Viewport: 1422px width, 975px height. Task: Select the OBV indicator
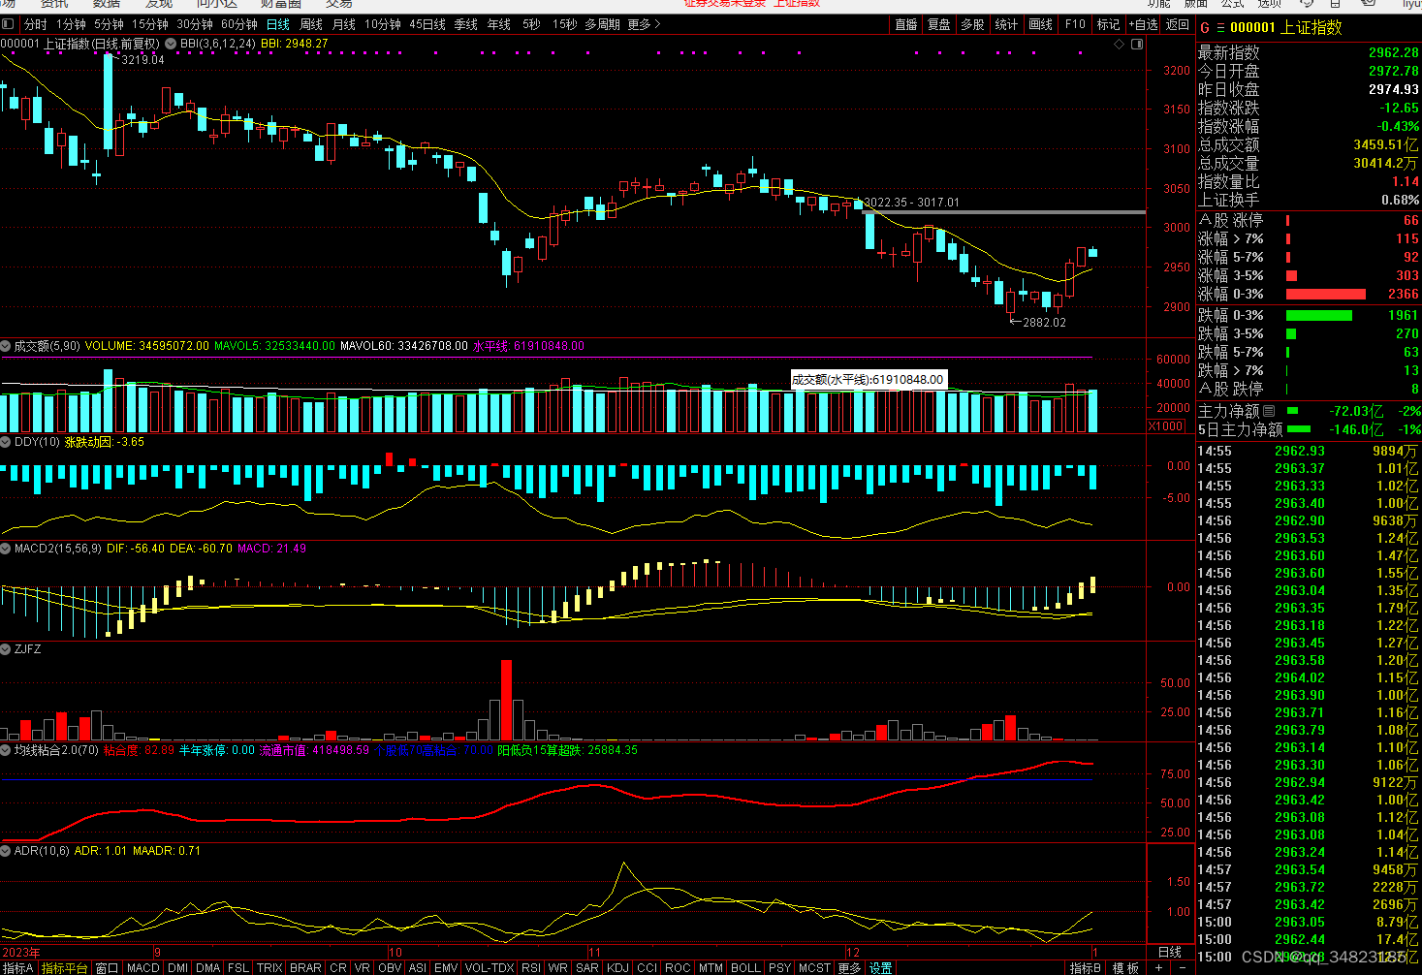390,967
